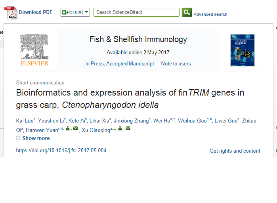The image size is (277, 203).
Task: Follow the doi.org article link
Action: click(x=61, y=150)
